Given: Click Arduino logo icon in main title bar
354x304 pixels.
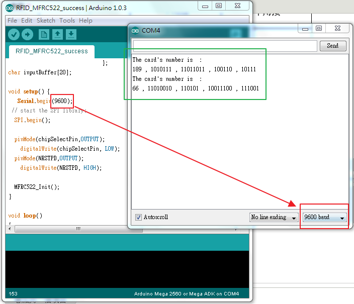Looking at the screenshot, I should click(10, 8).
